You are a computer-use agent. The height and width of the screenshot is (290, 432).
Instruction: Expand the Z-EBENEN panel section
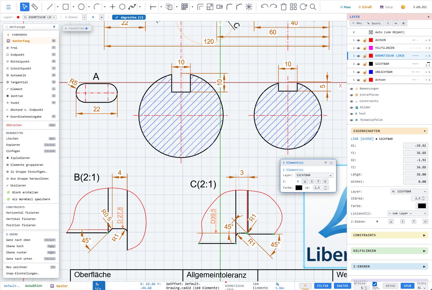pyautogui.click(x=389, y=267)
